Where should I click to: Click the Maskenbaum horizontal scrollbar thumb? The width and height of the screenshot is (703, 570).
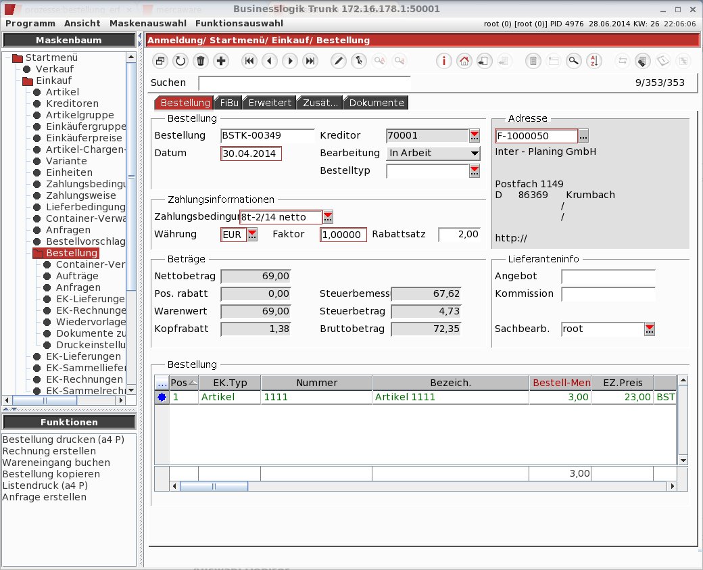pos(45,400)
